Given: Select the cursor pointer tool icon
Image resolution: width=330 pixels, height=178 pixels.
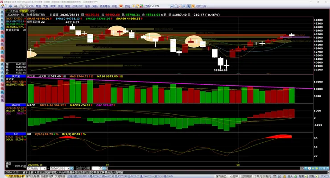Looking at the screenshot, I should tap(189, 6).
